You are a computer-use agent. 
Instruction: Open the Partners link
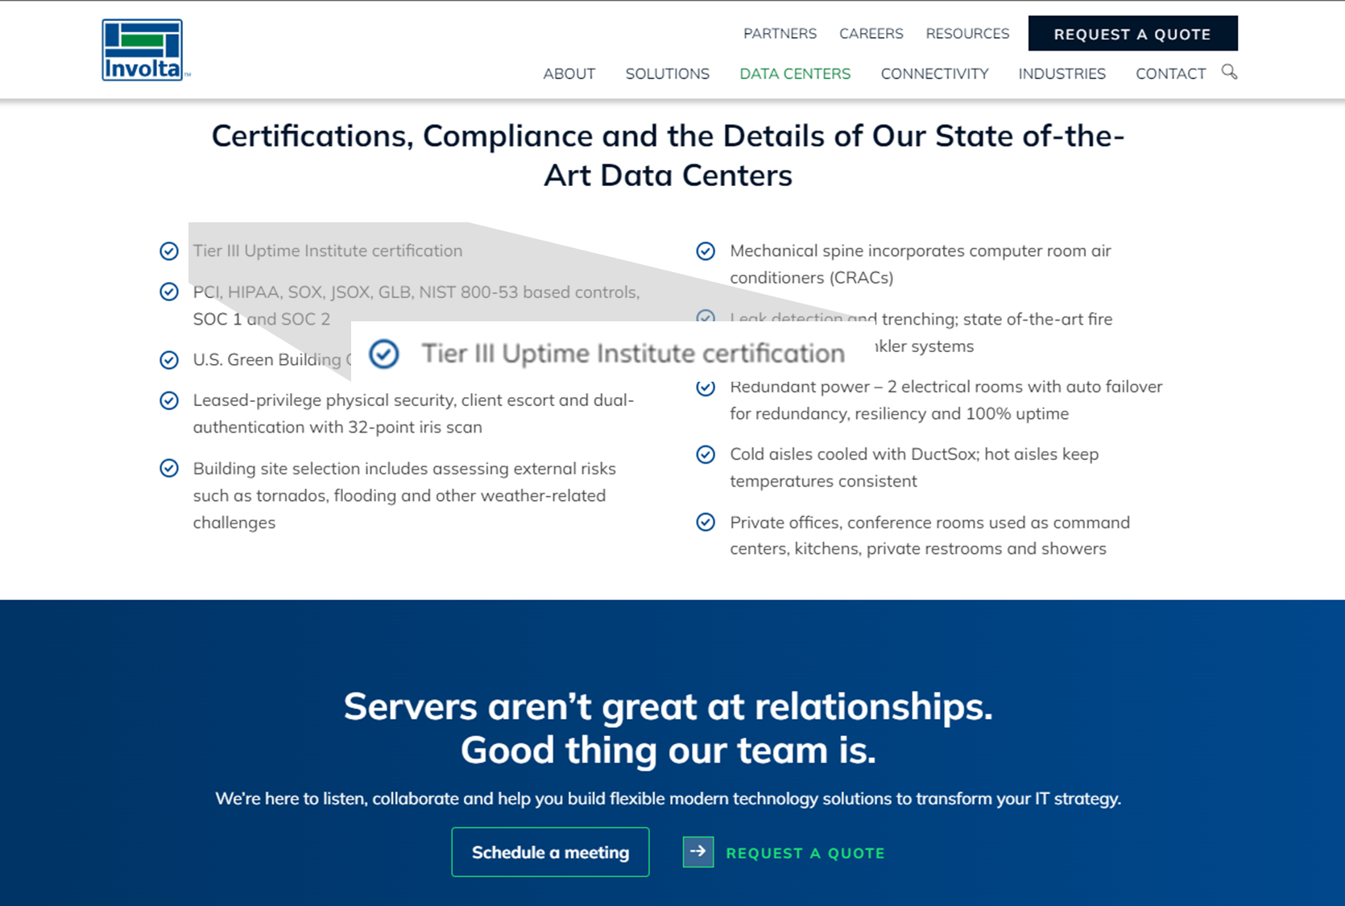780,34
